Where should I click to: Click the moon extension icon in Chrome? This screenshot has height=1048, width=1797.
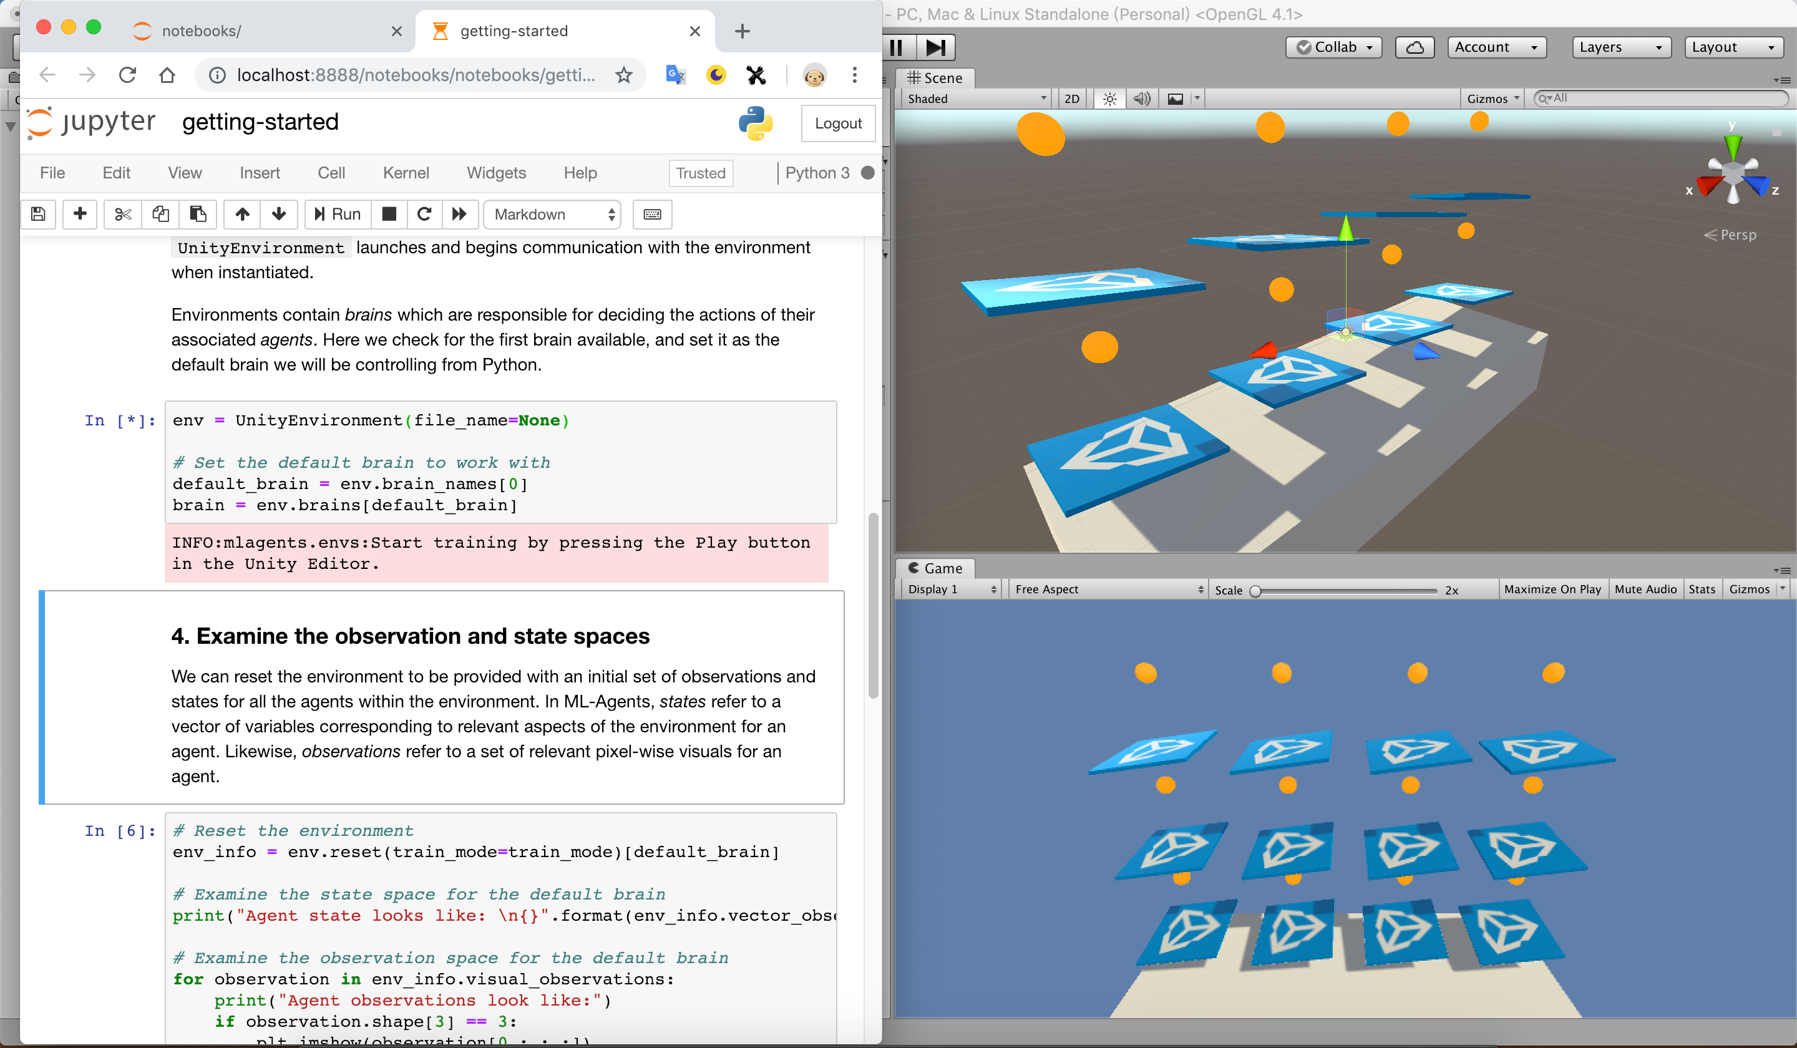pyautogui.click(x=716, y=75)
